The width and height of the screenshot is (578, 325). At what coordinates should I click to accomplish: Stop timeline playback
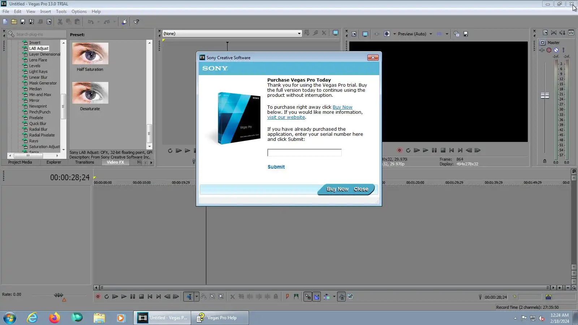tap(141, 296)
